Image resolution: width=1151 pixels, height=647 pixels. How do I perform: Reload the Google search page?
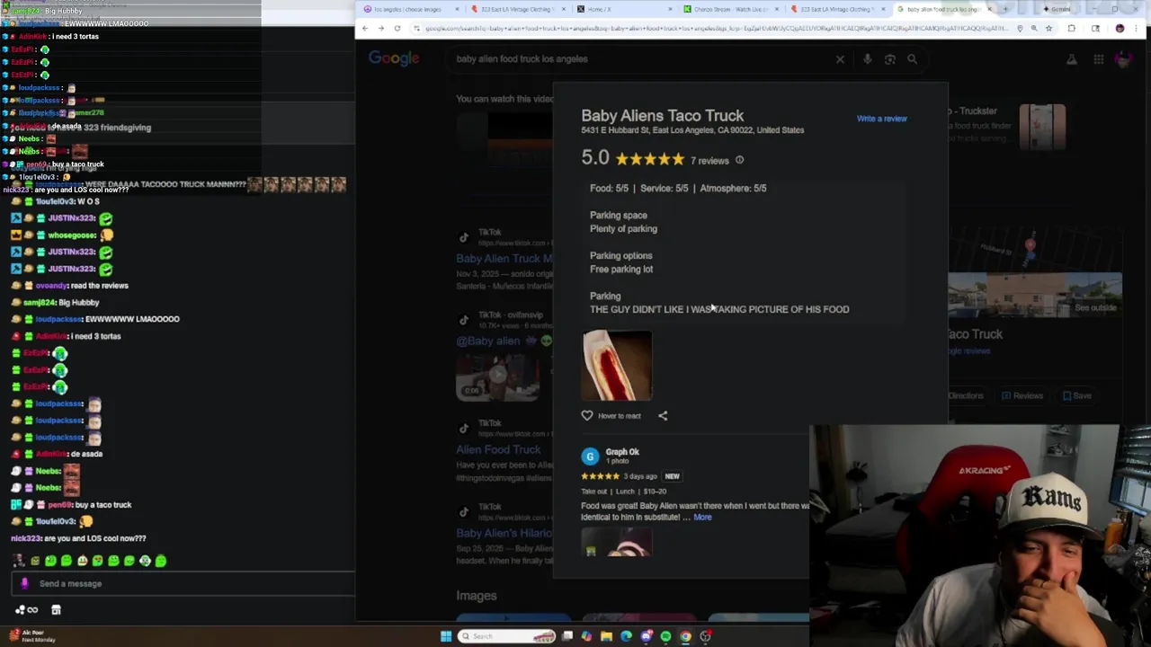tap(397, 29)
